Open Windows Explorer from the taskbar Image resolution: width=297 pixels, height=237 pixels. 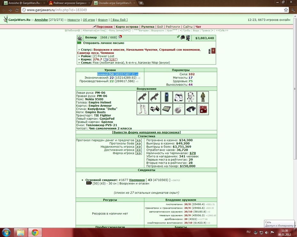[21, 233]
